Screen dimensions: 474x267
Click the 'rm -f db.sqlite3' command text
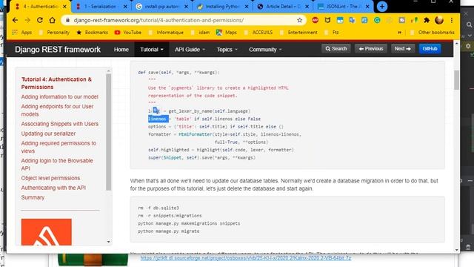pos(158,208)
